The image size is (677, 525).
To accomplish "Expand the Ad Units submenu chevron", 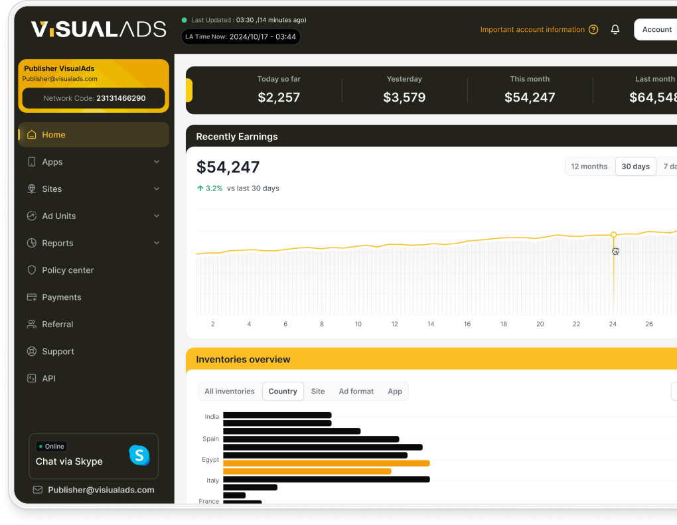I will pyautogui.click(x=157, y=216).
